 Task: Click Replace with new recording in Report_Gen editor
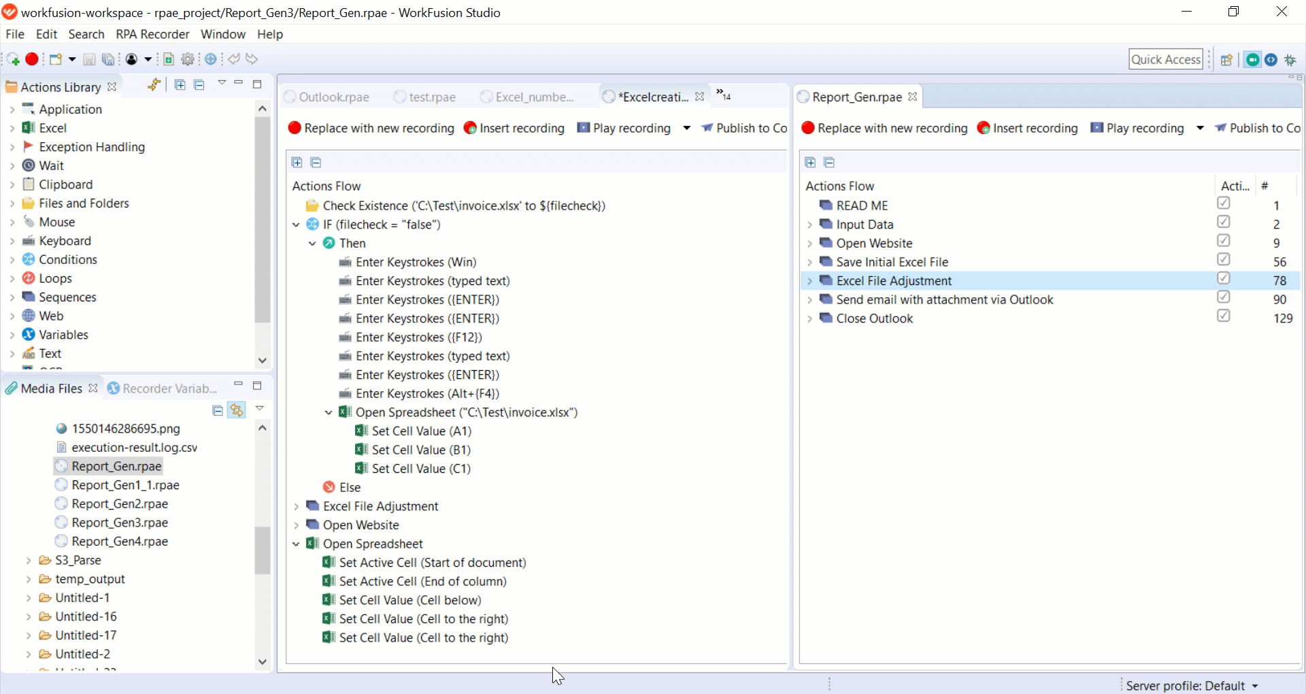pyautogui.click(x=885, y=128)
